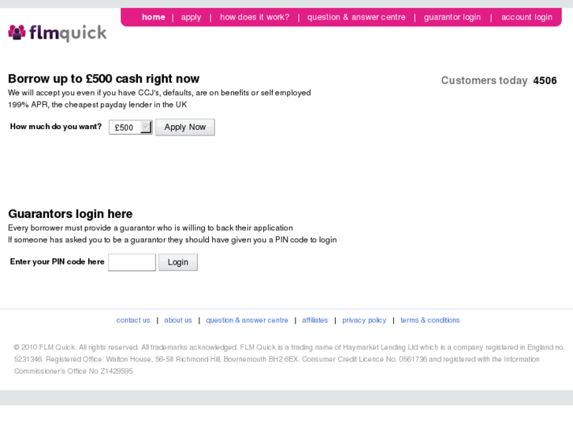Expand the £500 loan amount dropdown
The height and width of the screenshot is (429, 573).
click(x=131, y=128)
